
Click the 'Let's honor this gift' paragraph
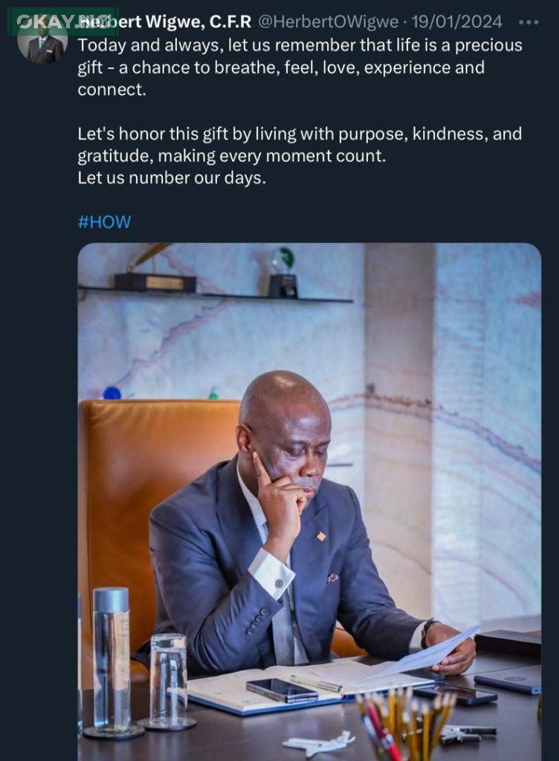tap(300, 145)
